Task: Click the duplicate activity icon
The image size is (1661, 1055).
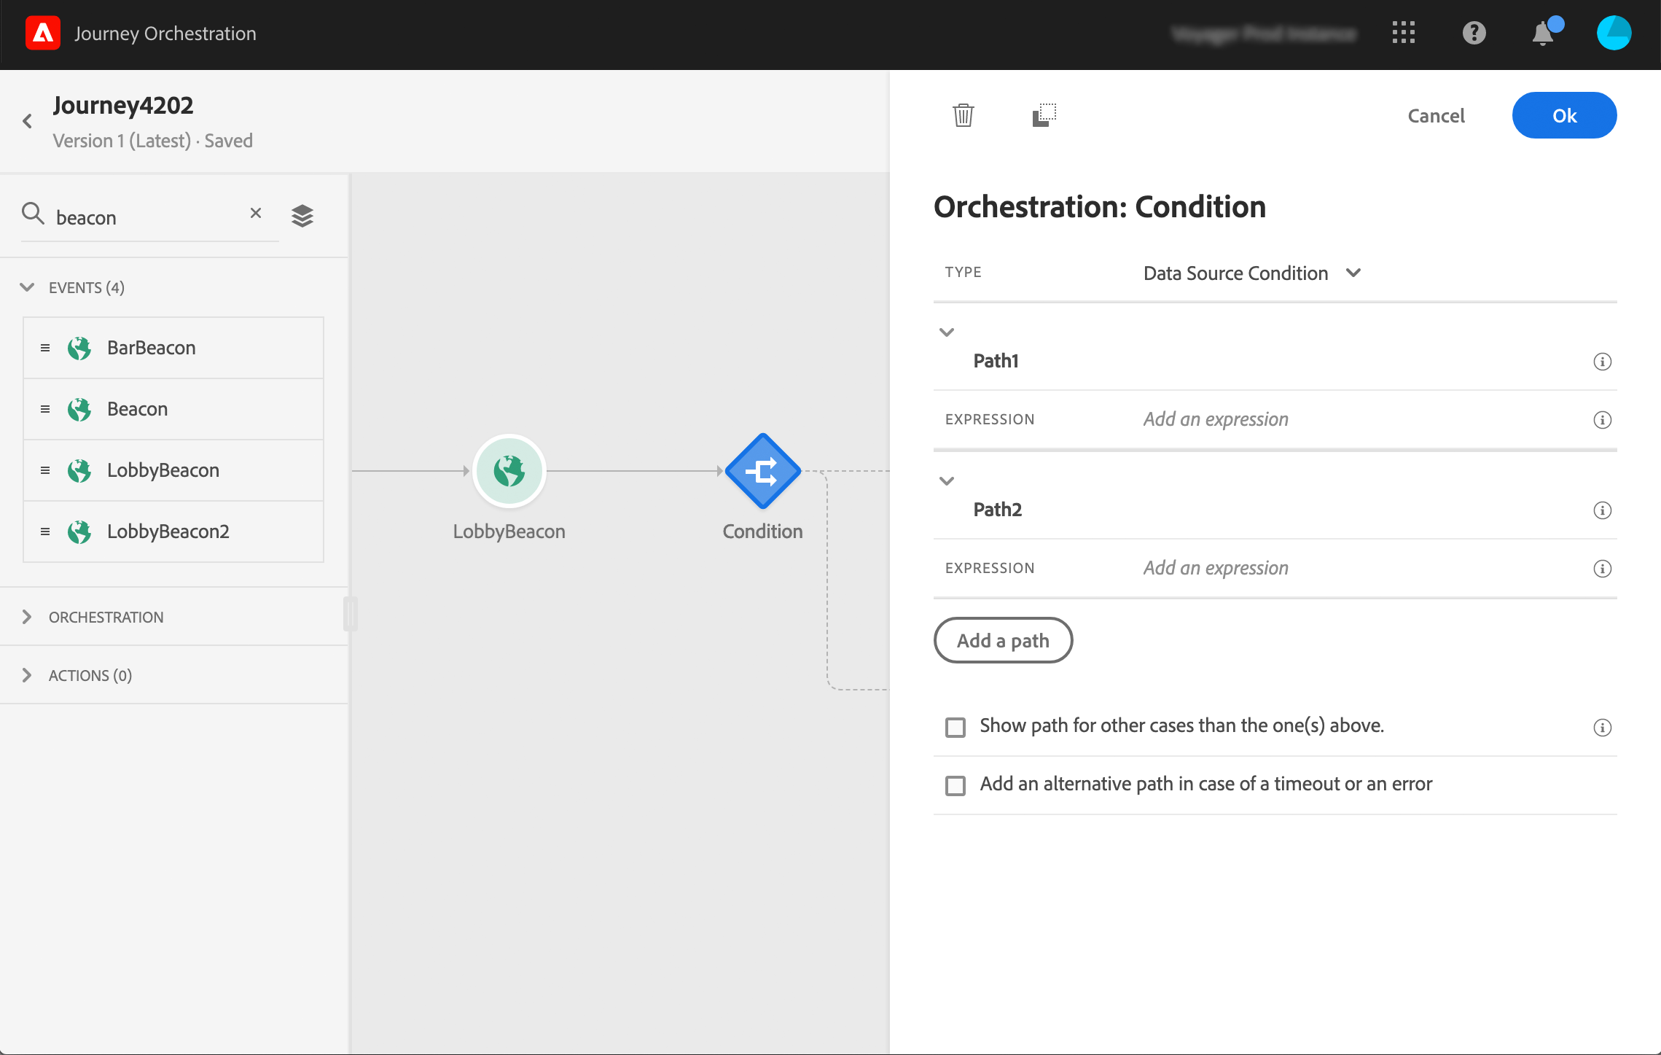Action: click(1044, 115)
